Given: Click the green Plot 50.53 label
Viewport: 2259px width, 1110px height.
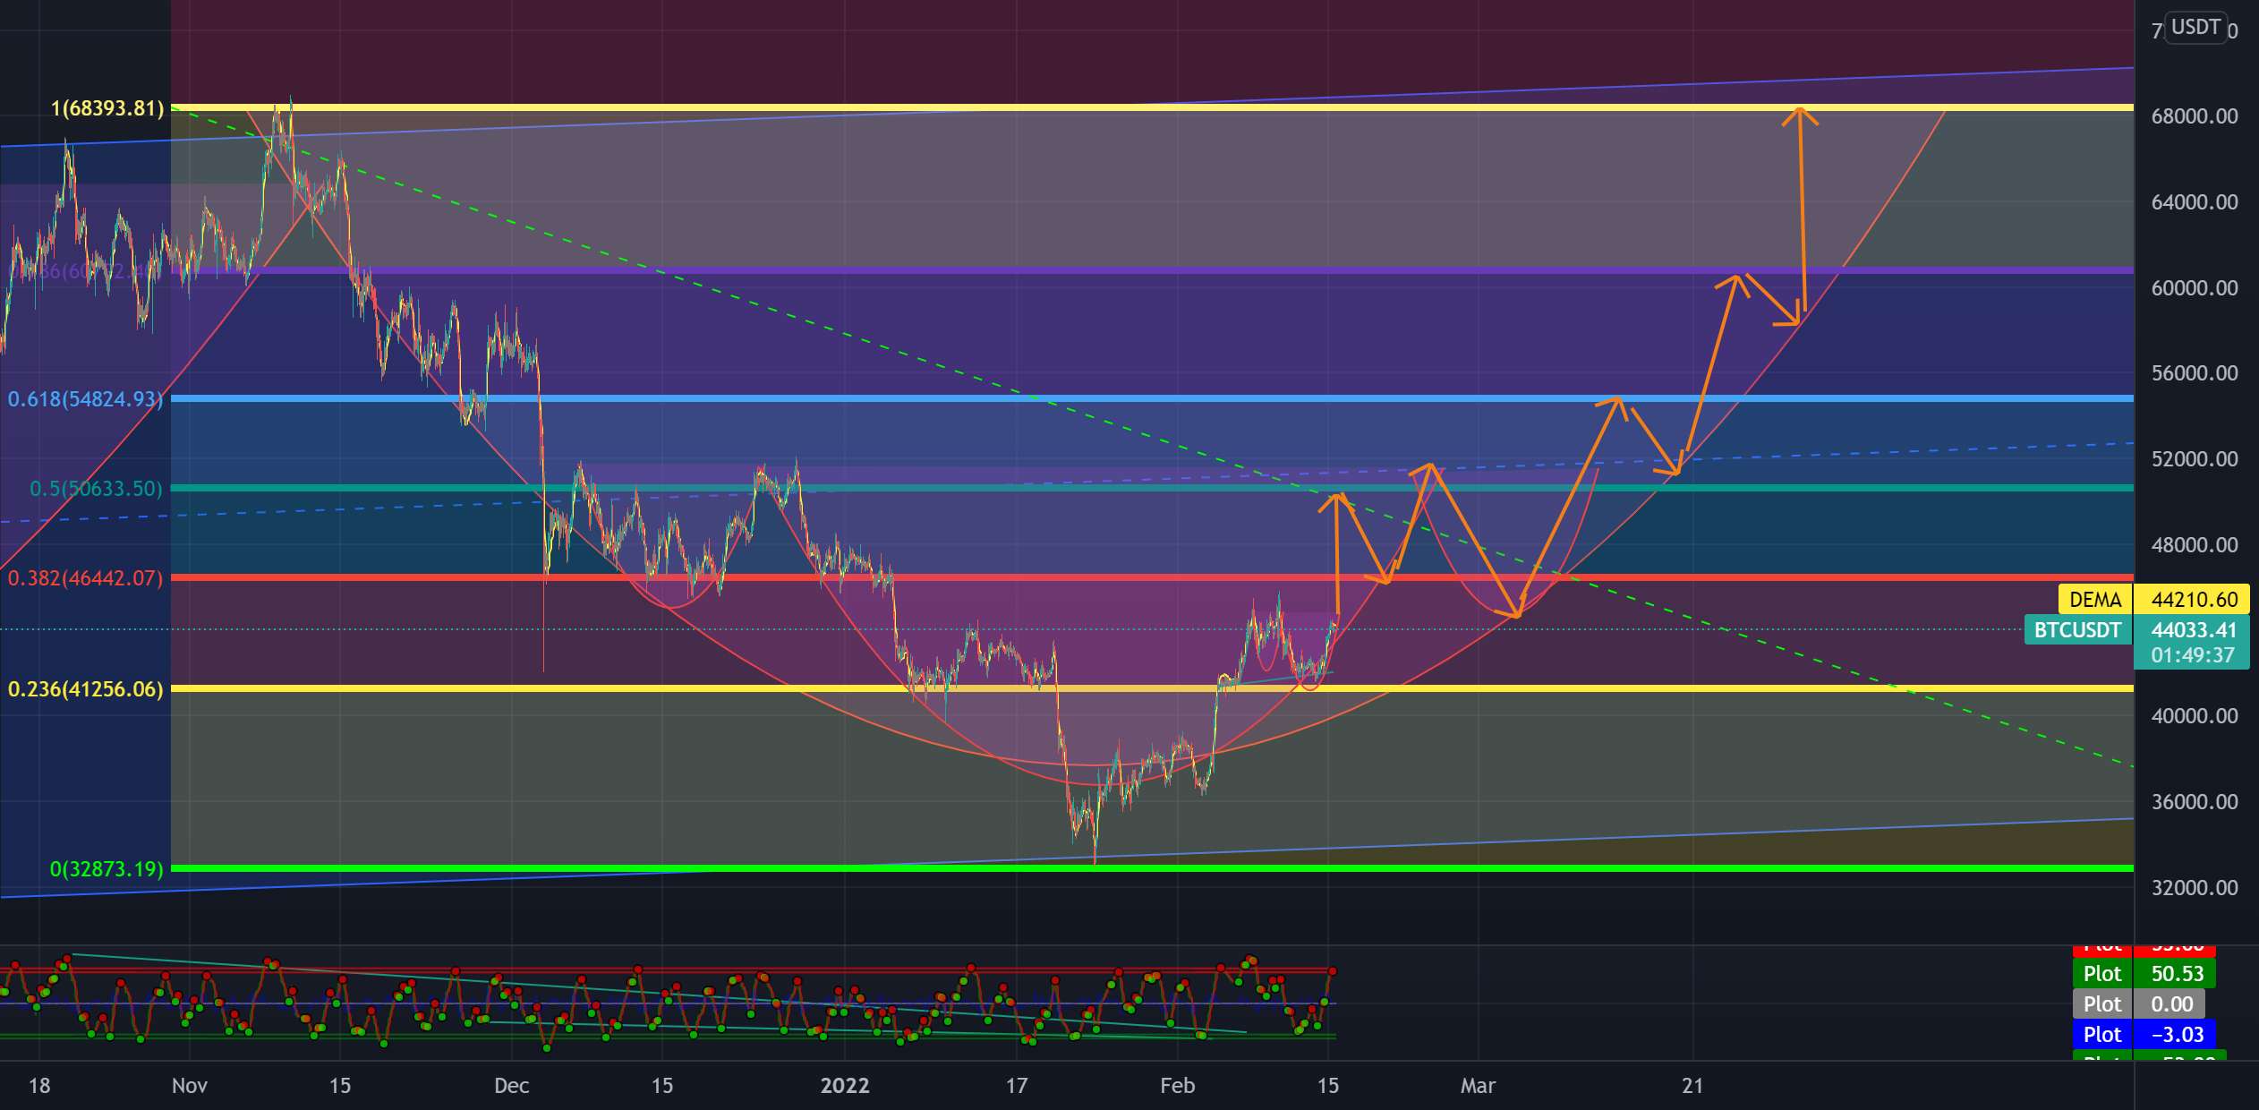Looking at the screenshot, I should (2144, 973).
